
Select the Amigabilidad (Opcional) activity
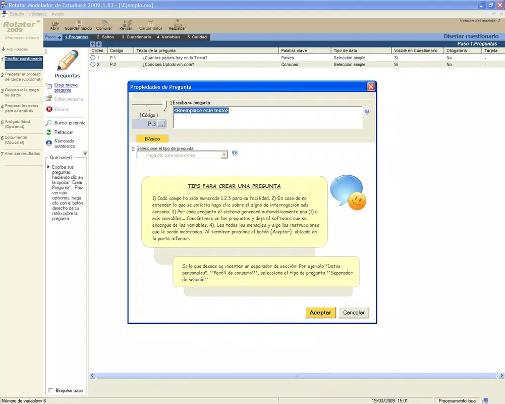[17, 124]
